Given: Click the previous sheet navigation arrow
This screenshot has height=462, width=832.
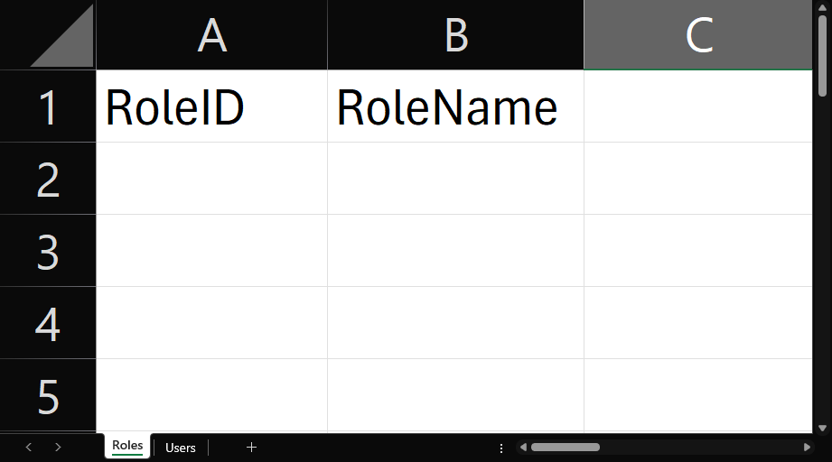Looking at the screenshot, I should coord(29,447).
